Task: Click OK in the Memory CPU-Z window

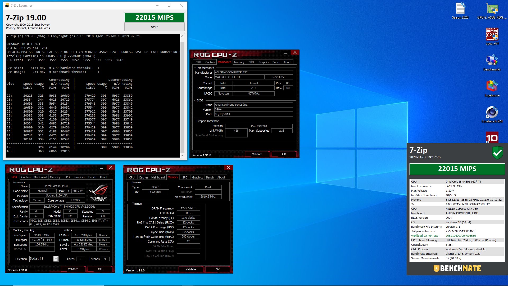Action: 217,269
